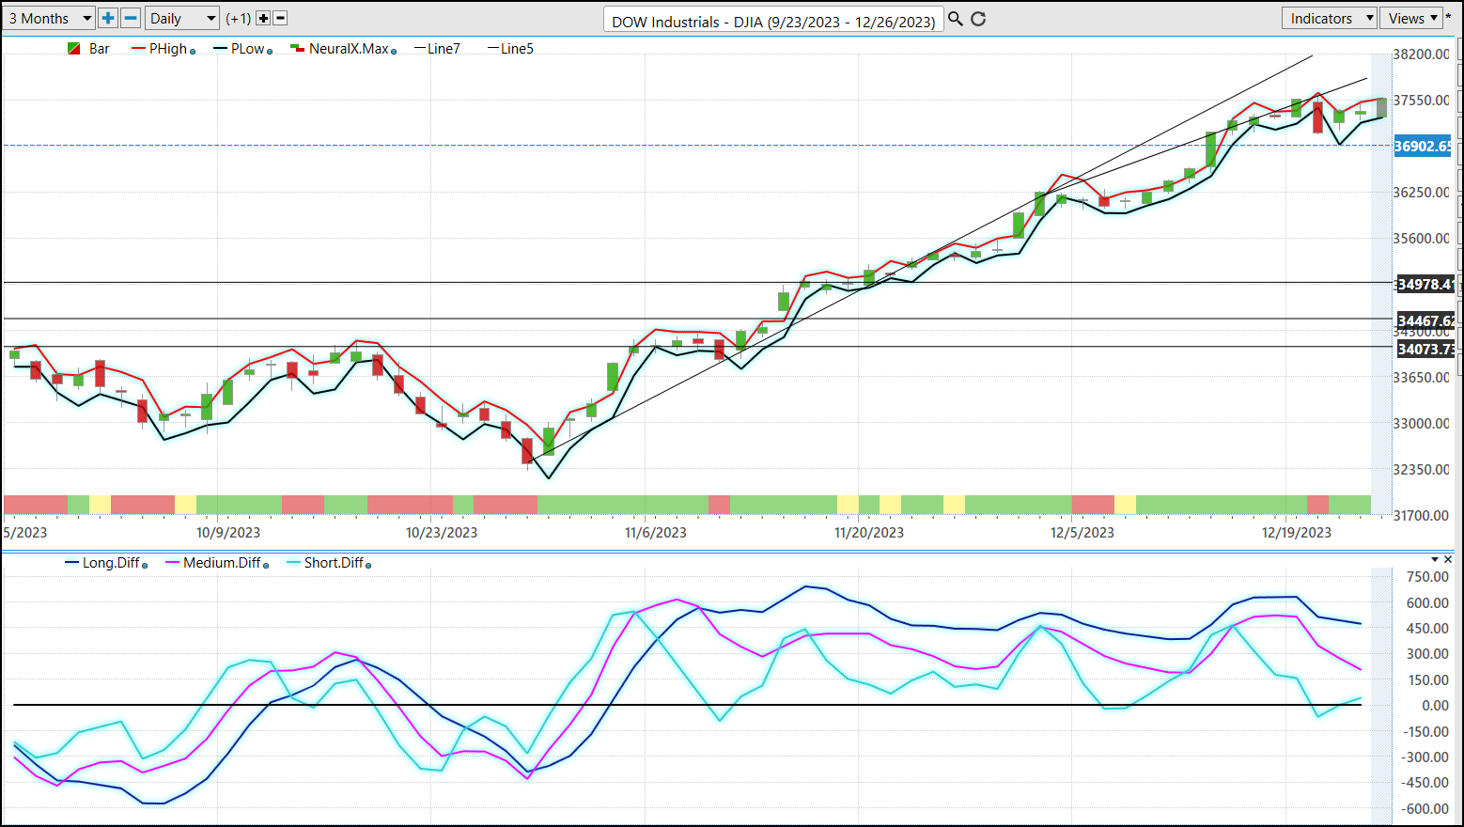Click the 12/5/2023 date axis label
Image resolution: width=1464 pixels, height=827 pixels.
[1082, 533]
